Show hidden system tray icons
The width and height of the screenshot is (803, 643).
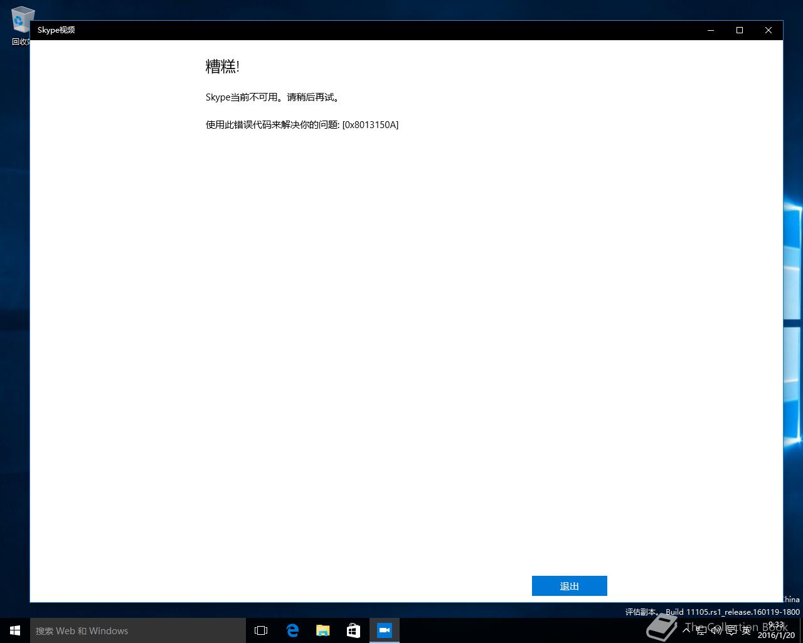pyautogui.click(x=686, y=630)
